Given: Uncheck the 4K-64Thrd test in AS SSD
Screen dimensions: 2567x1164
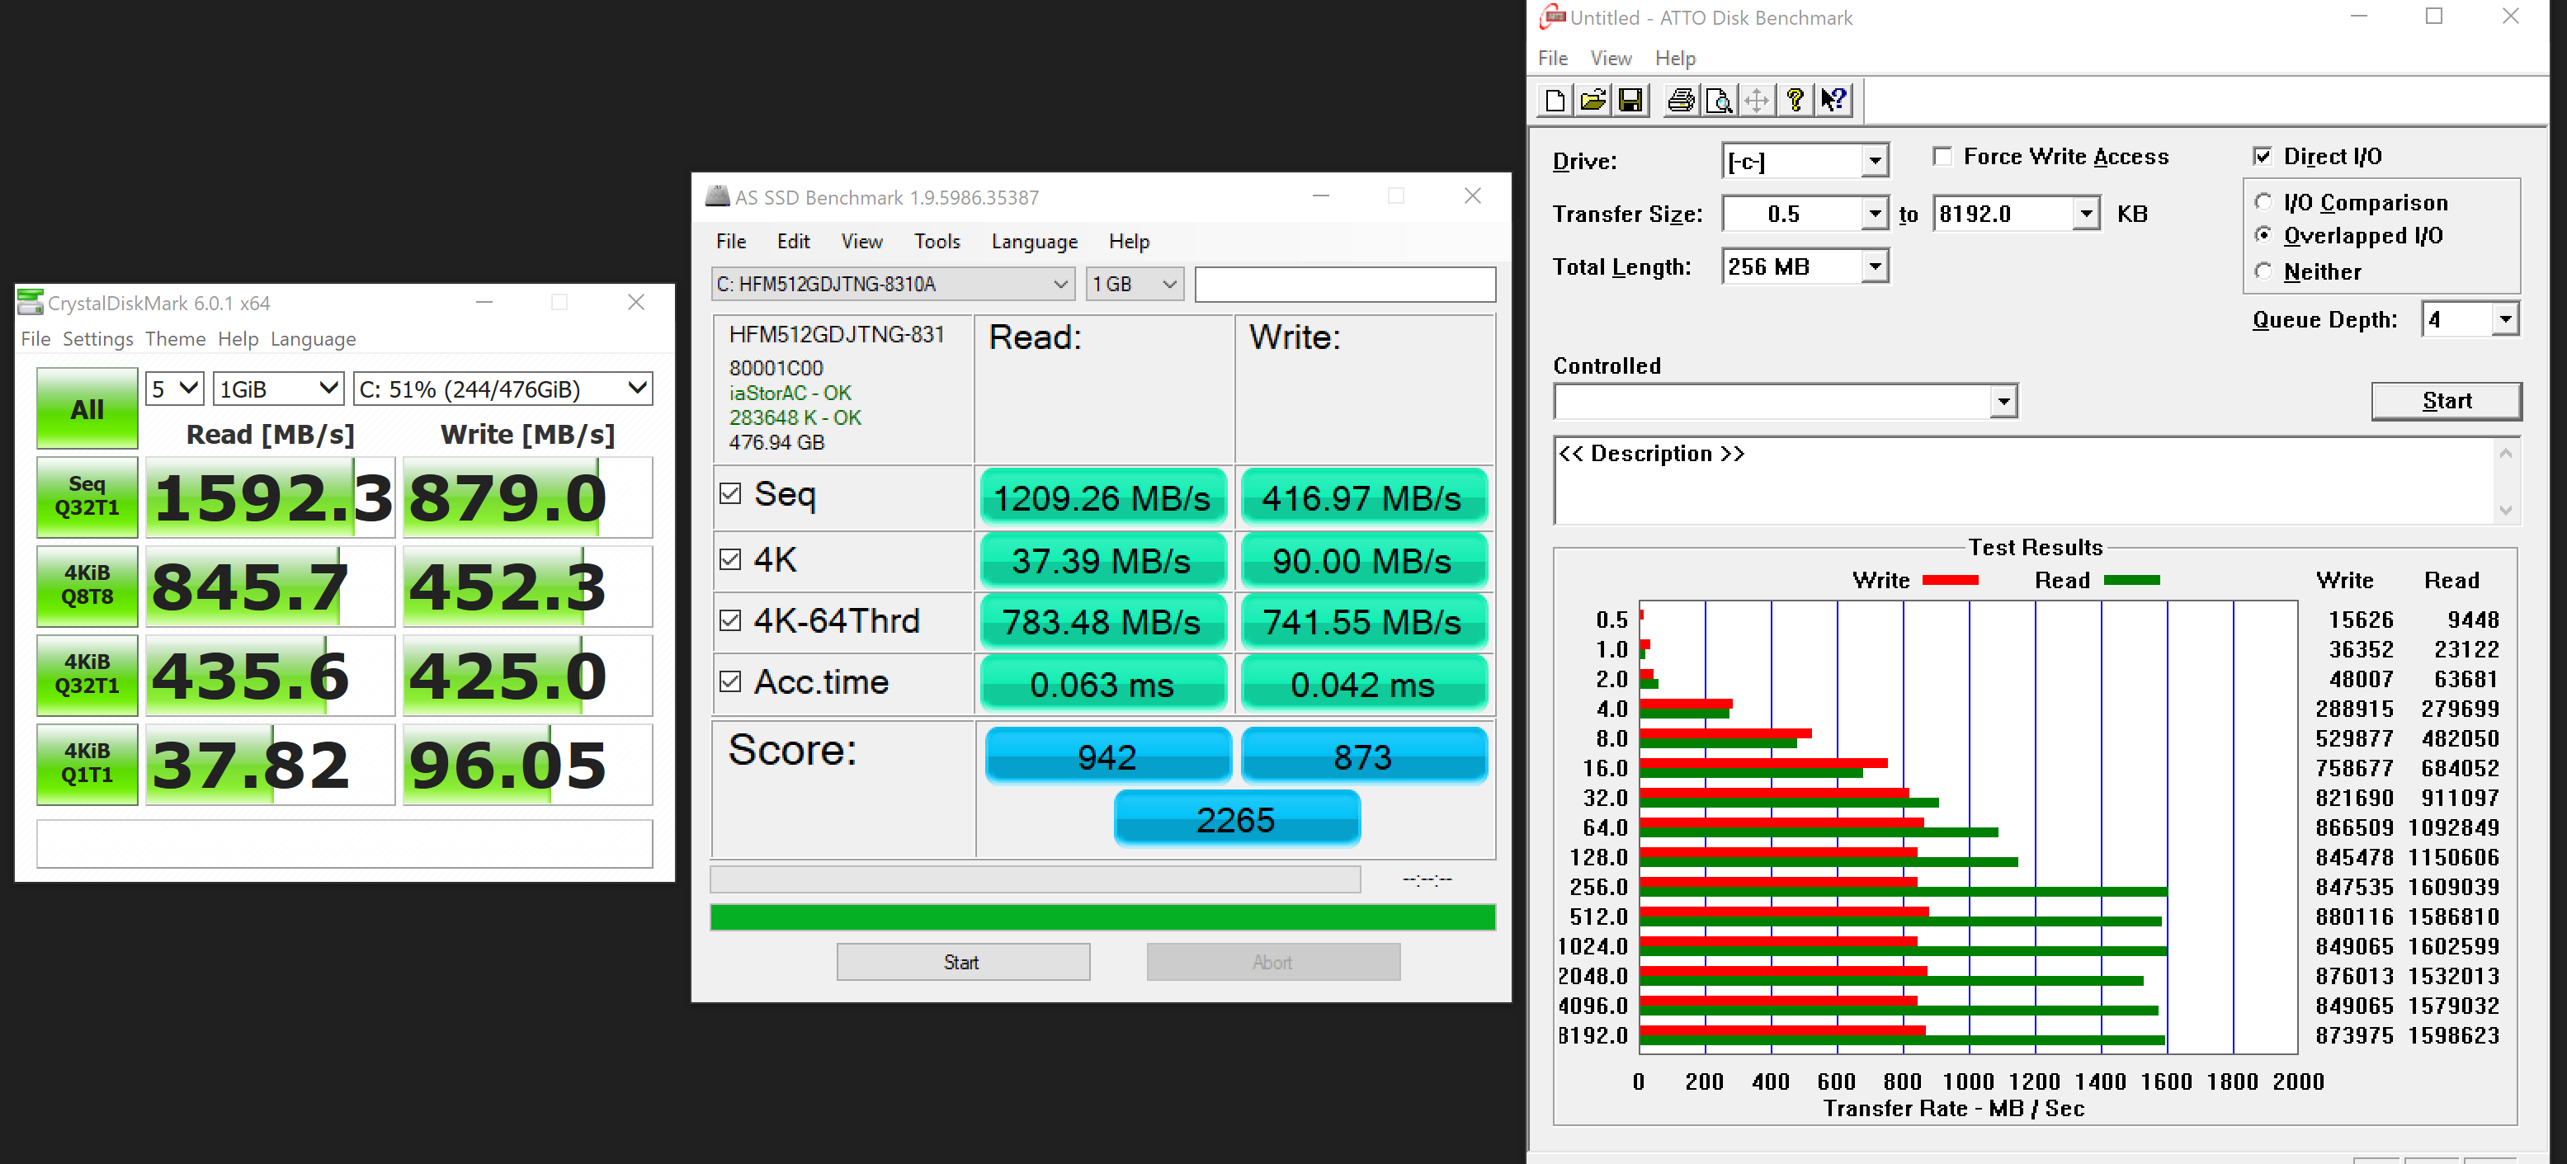Looking at the screenshot, I should (x=730, y=621).
